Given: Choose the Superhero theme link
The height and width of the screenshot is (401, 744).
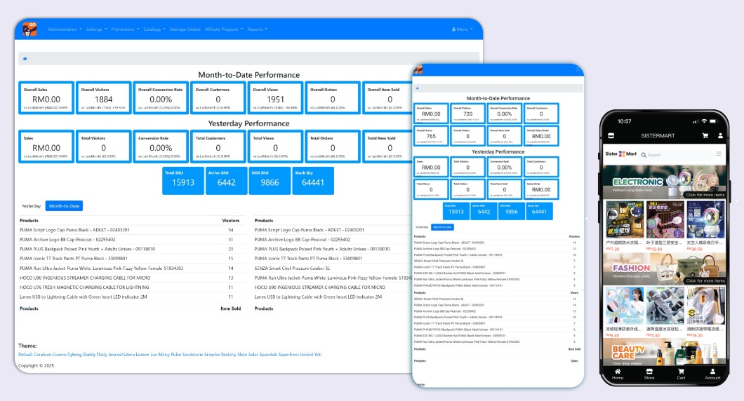Looking at the screenshot, I should tap(288, 355).
